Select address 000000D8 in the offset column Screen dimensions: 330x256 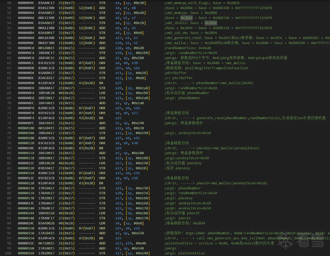point(26,83)
